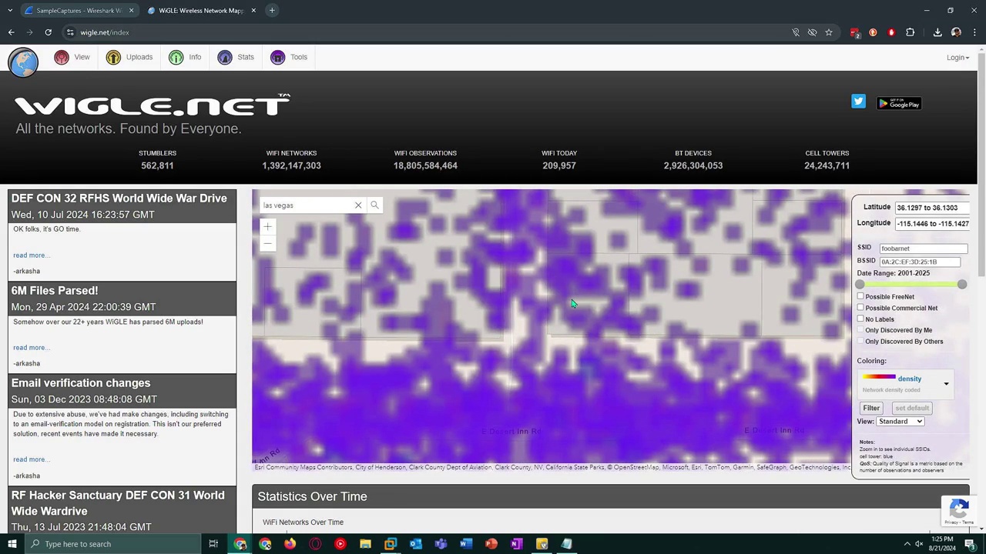Open the tab search chevron
This screenshot has height=554, width=986.
click(x=10, y=11)
